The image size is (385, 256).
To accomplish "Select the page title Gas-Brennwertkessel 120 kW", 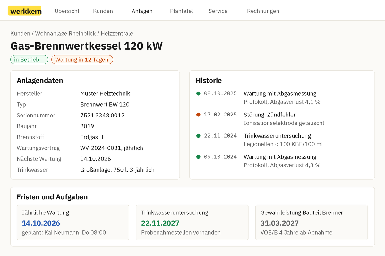I will tap(87, 46).
